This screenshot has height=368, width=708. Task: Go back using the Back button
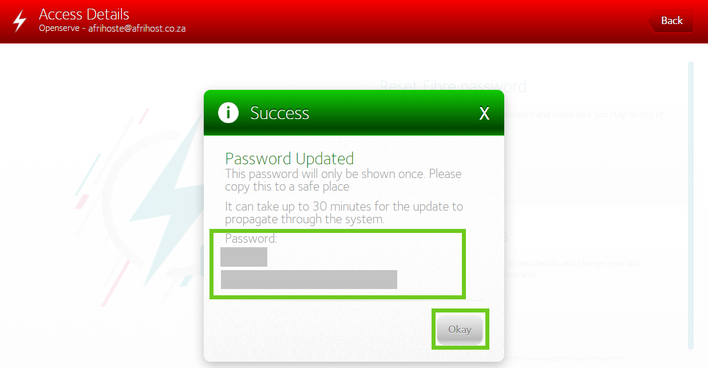671,21
